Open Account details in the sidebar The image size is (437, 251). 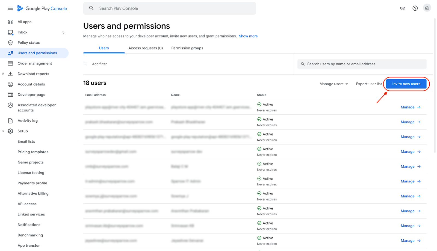tap(31, 84)
